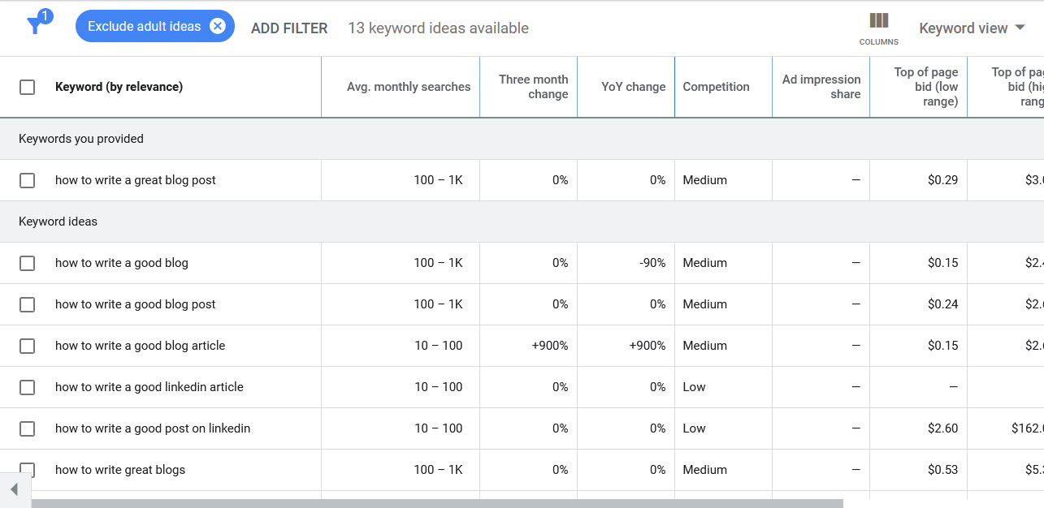Click keyword 'how to write a great blog post'
The image size is (1044, 508).
click(x=136, y=180)
